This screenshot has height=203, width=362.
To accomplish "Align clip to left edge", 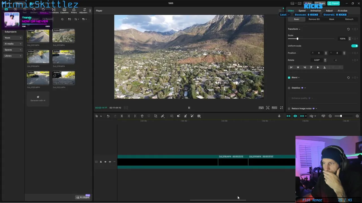I will pos(291,67).
